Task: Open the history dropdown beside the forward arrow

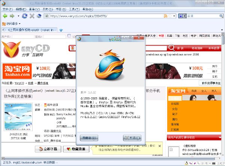Action: (18, 16)
